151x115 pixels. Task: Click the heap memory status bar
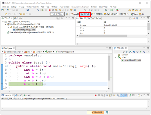point(95,112)
